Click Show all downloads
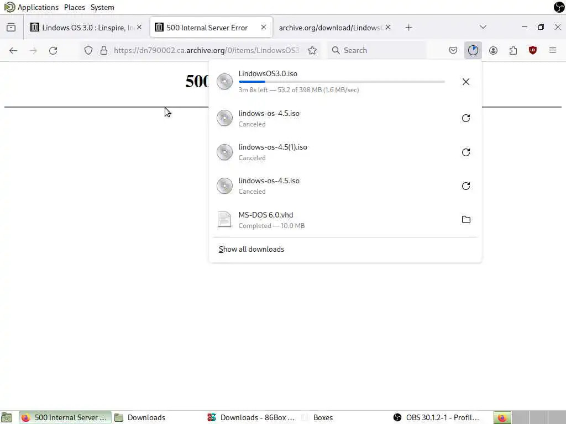 [x=251, y=250]
